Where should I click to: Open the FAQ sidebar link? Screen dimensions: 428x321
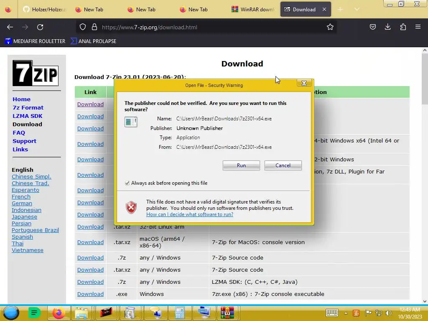pyautogui.click(x=18, y=132)
